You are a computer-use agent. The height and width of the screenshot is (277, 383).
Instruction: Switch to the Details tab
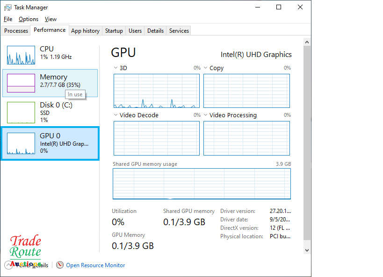pos(155,31)
